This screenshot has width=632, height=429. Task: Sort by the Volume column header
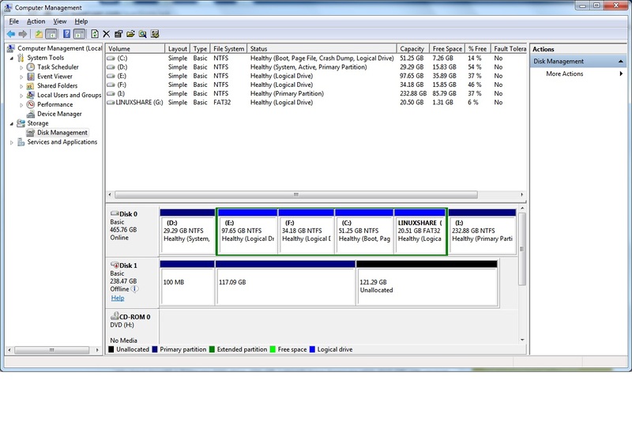pos(135,48)
